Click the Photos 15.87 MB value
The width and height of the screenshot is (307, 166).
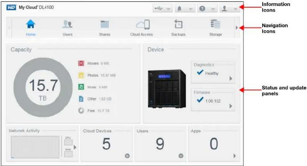click(x=108, y=76)
